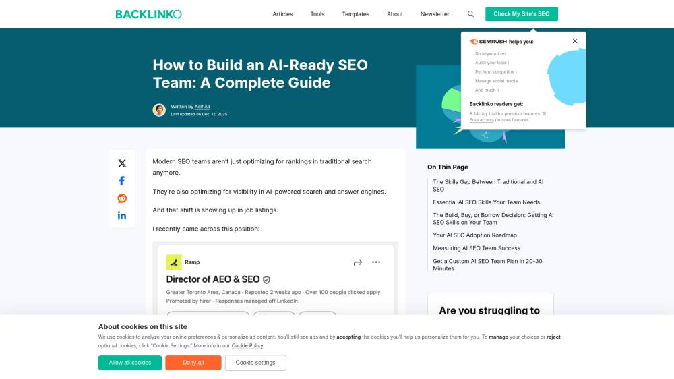Click the About cookies on this site heading
Viewport: 674px width, 379px height.
click(143, 327)
